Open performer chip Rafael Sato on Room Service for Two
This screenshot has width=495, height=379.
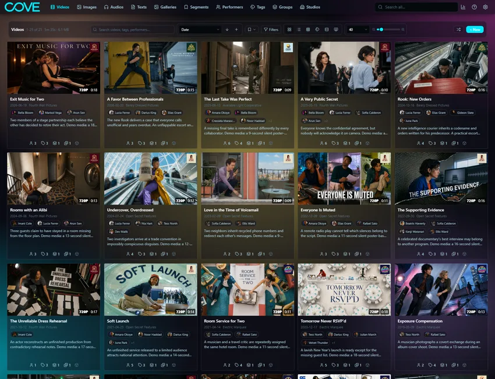tap(246, 335)
